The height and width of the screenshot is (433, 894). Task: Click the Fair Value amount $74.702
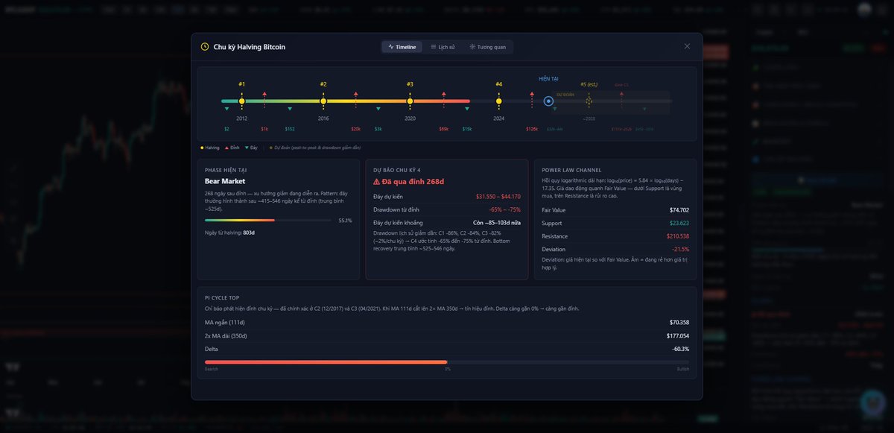click(x=679, y=210)
